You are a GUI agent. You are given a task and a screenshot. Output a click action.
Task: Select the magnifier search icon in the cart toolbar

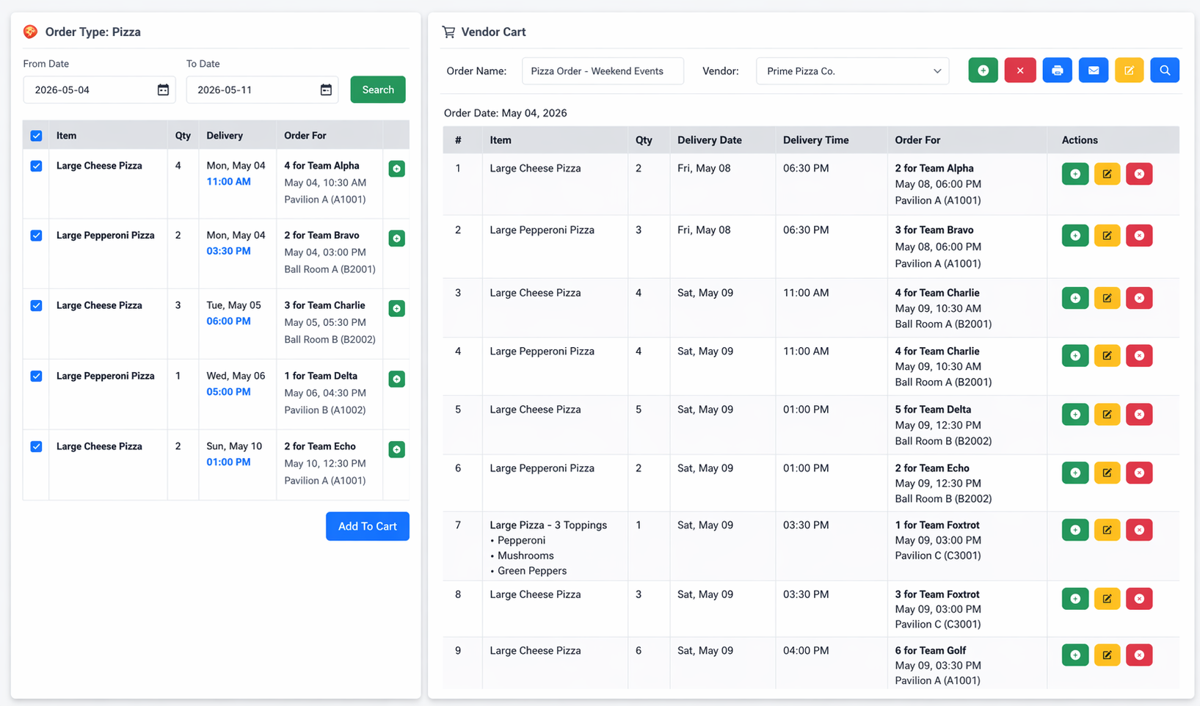[x=1165, y=70]
